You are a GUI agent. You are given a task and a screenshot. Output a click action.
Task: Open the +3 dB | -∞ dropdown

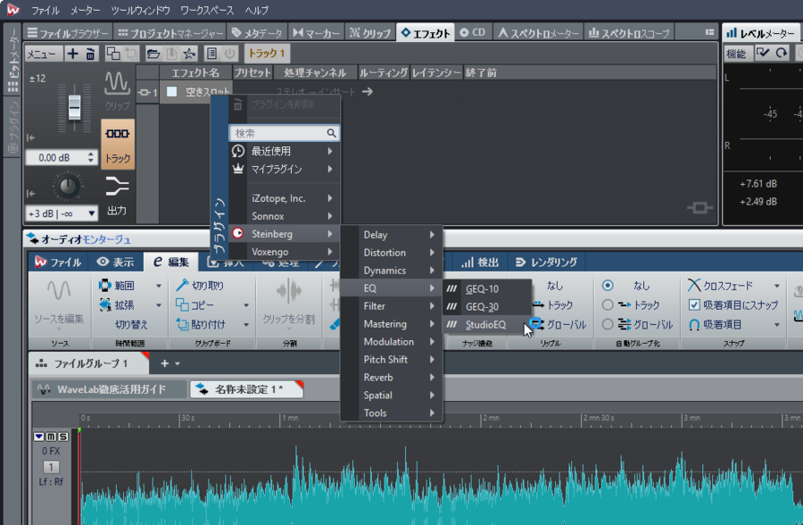[61, 213]
